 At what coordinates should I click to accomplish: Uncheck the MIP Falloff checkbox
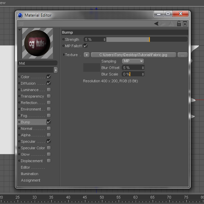[x=85, y=46]
